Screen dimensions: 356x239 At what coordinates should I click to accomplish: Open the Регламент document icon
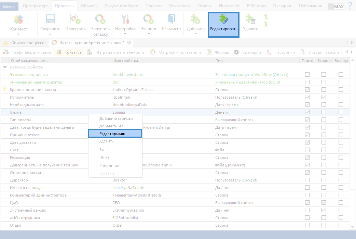(171, 19)
